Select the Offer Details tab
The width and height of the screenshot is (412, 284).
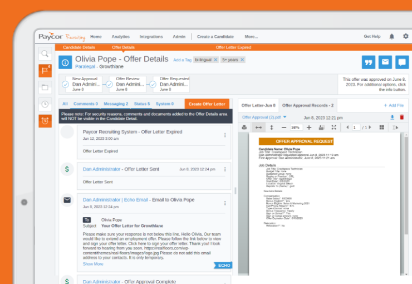(123, 47)
